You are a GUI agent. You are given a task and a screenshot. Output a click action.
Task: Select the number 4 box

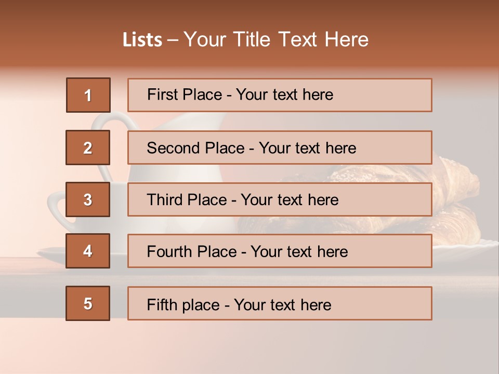88,251
